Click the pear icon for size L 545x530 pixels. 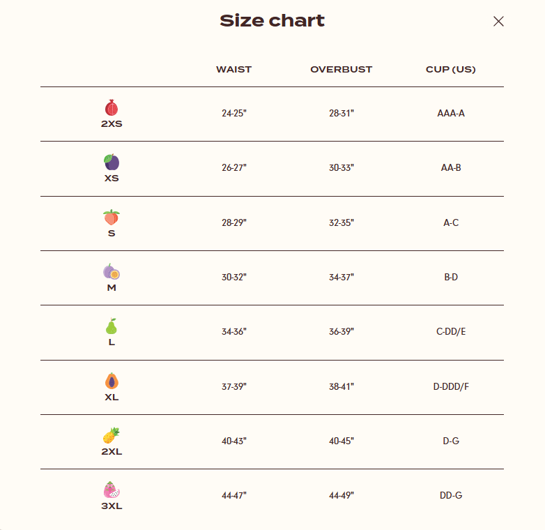[x=112, y=326]
